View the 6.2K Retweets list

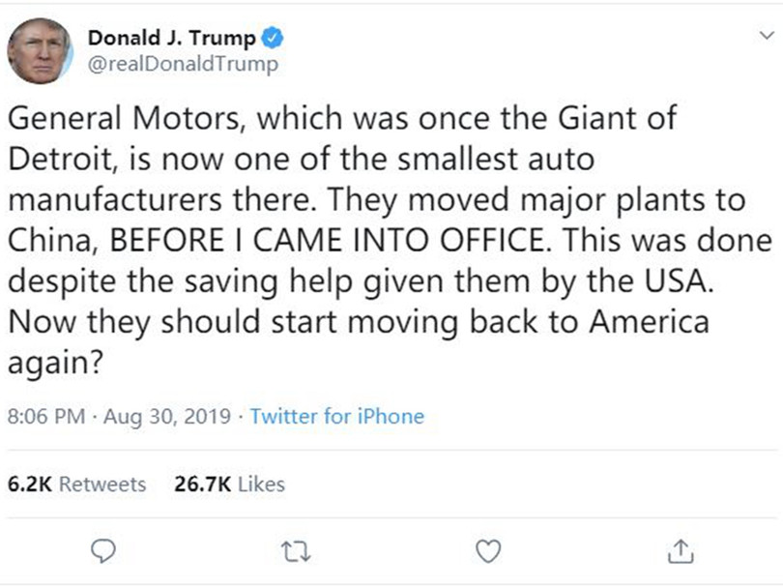coord(74,485)
